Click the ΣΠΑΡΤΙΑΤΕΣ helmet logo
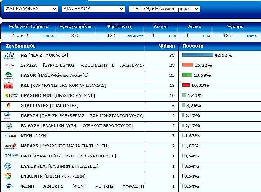261x192 pixels. point(8,106)
